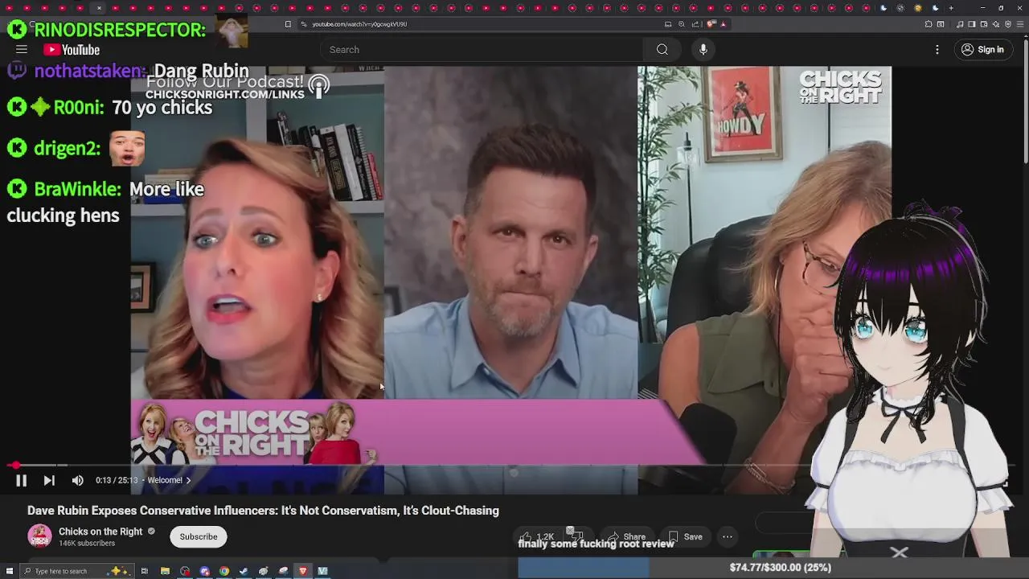
Task: Mute the video volume speaker icon
Action: (78, 480)
